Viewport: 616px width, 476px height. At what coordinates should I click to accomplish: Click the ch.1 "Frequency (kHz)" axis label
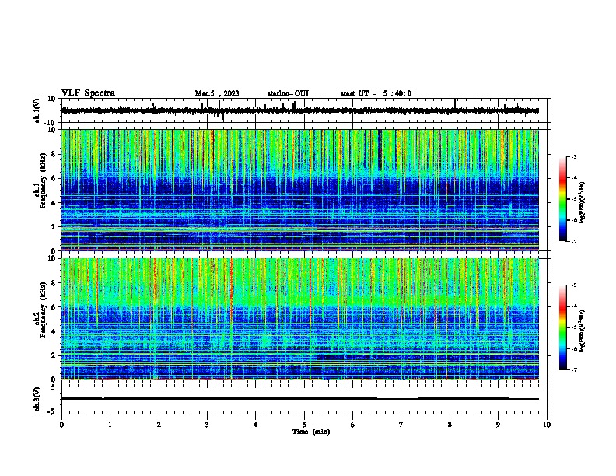[43, 180]
